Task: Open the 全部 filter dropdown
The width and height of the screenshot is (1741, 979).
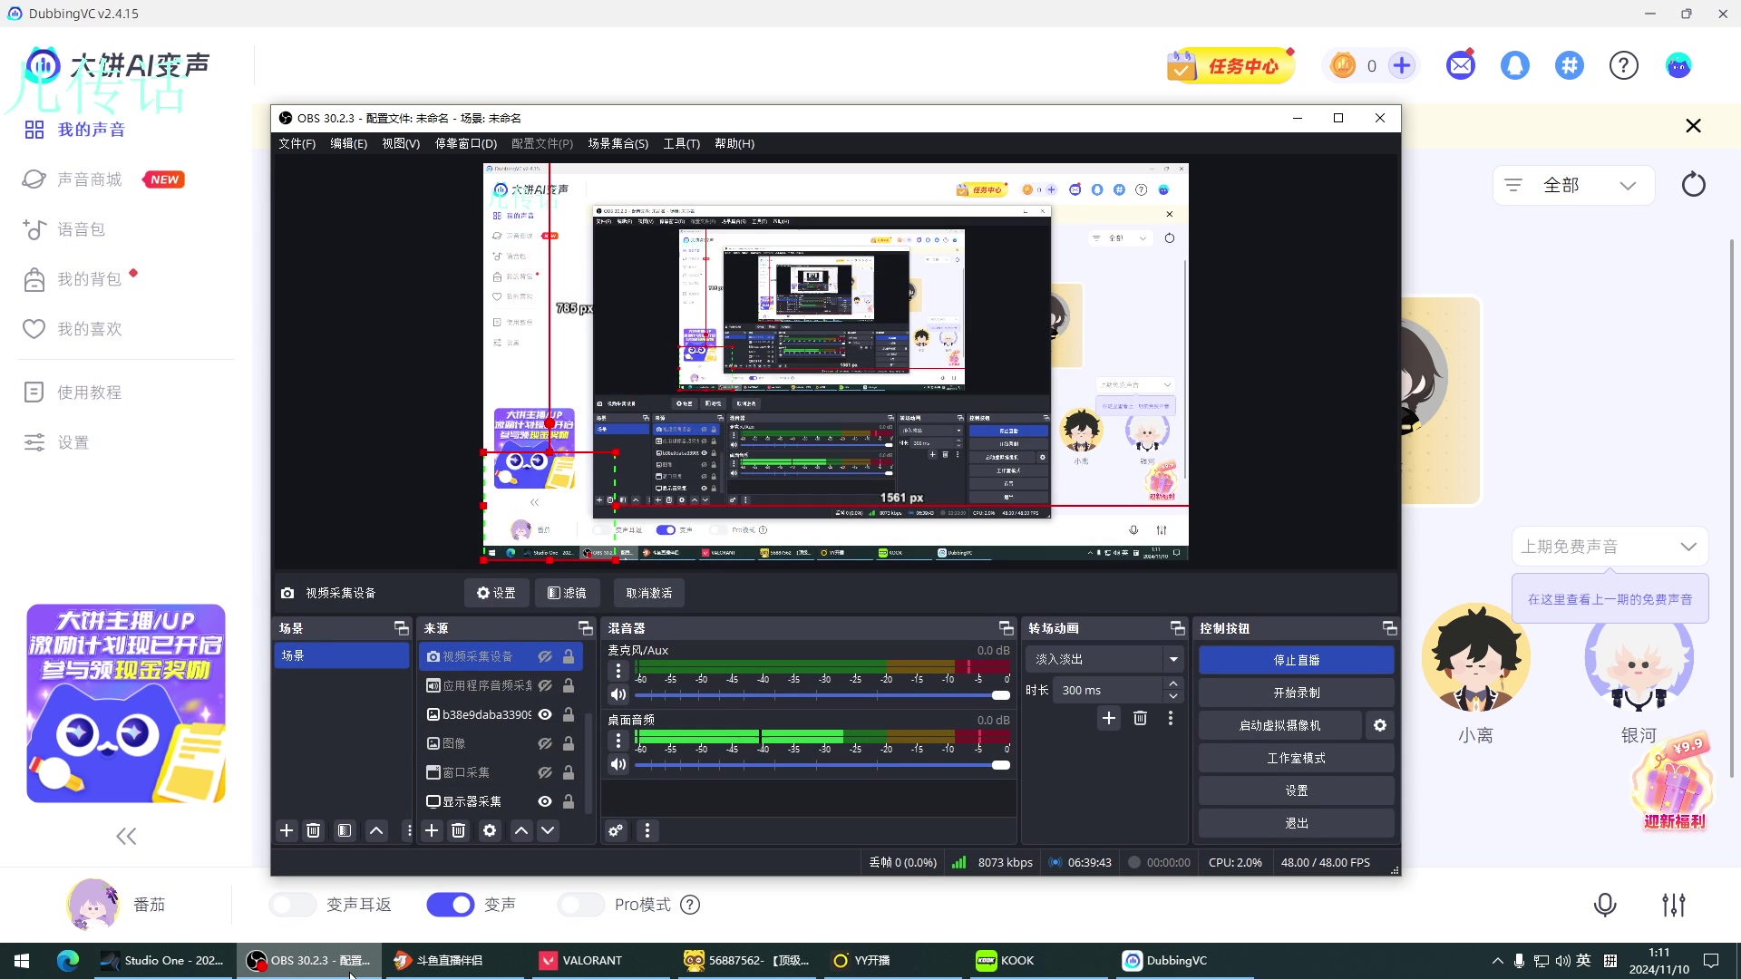Action: click(1574, 185)
